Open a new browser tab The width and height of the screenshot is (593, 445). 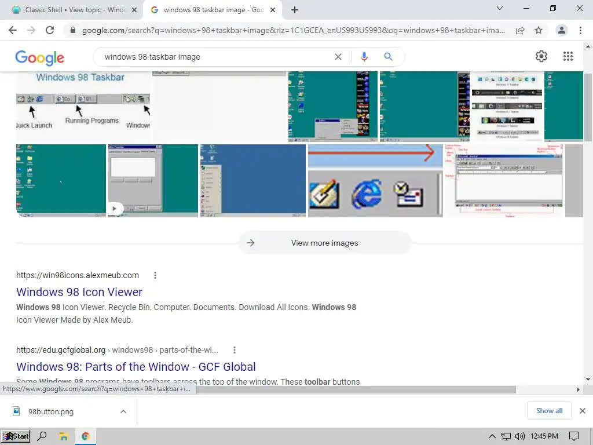point(295,10)
